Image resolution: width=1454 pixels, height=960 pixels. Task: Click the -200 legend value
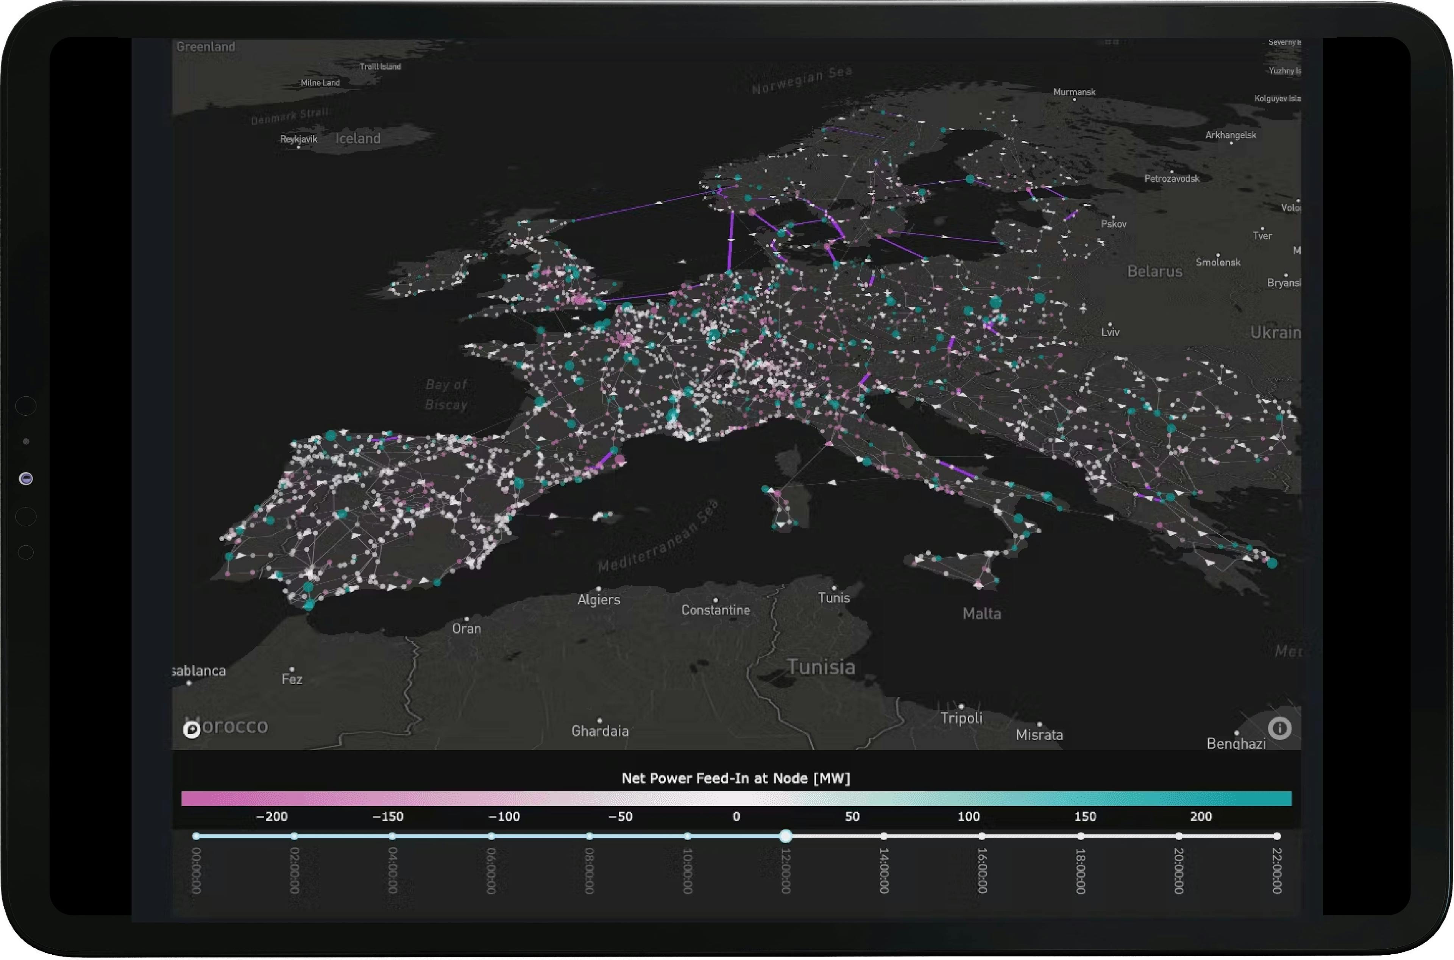pyautogui.click(x=272, y=816)
